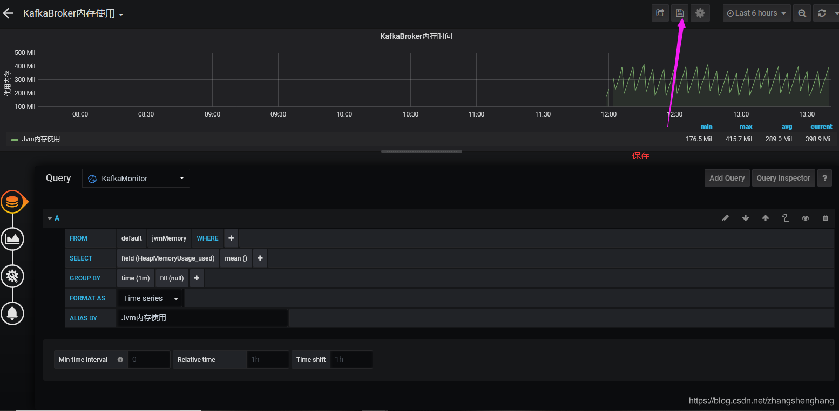The height and width of the screenshot is (411, 839).
Task: Click Add Query button
Action: [727, 178]
